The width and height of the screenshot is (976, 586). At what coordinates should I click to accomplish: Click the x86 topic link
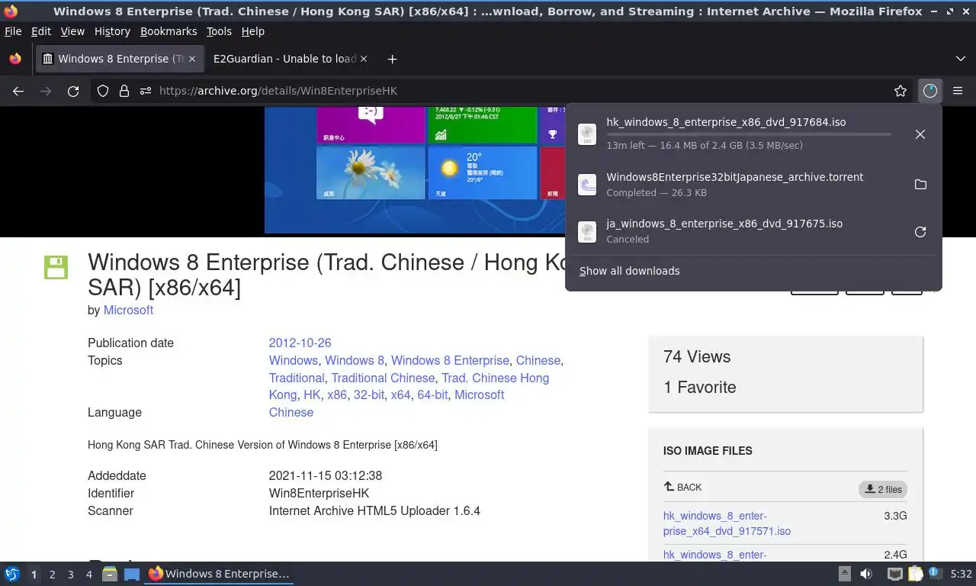pyautogui.click(x=336, y=394)
